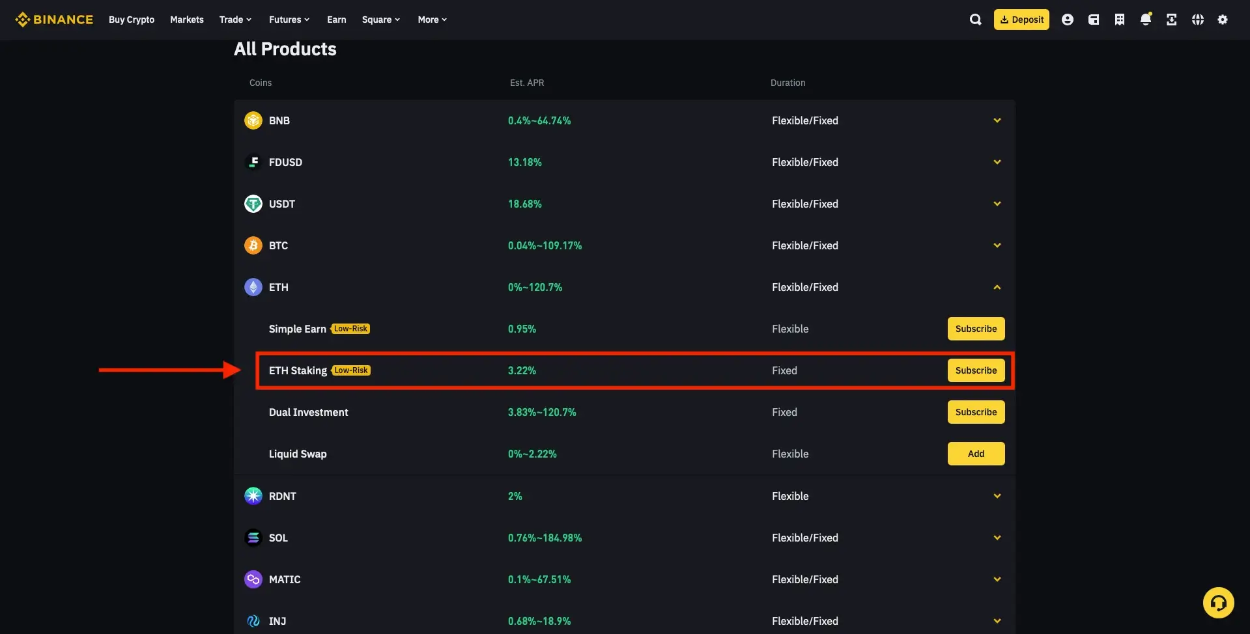Expand the BTC row chevron
Viewport: 1250px width, 634px height.
tap(997, 245)
